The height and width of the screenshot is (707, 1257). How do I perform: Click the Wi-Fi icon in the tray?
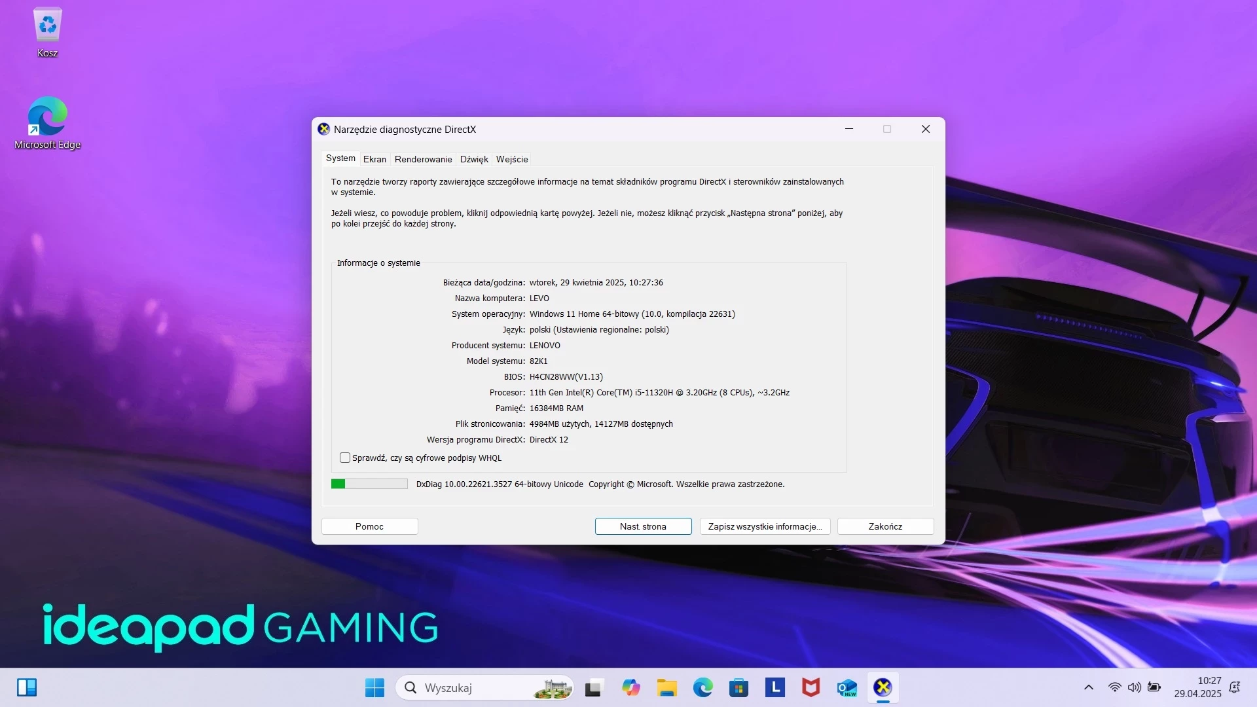pyautogui.click(x=1114, y=687)
